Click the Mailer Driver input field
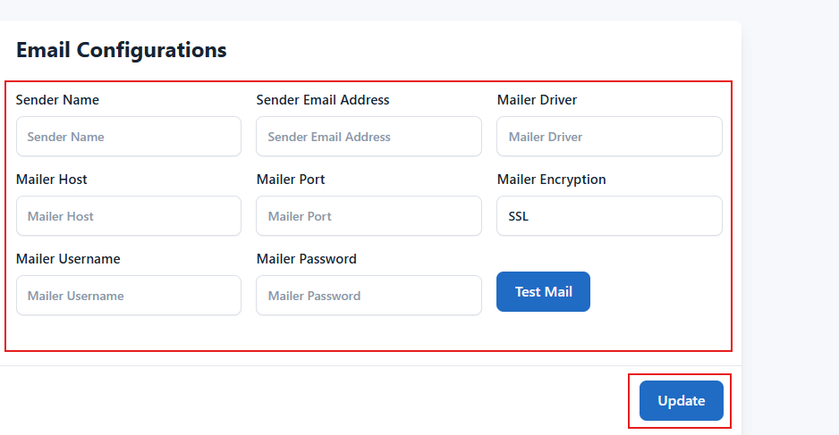Screen dimensions: 839x435 [609, 137]
